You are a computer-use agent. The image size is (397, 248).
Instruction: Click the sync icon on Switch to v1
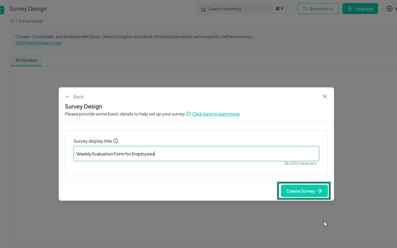pos(305,9)
